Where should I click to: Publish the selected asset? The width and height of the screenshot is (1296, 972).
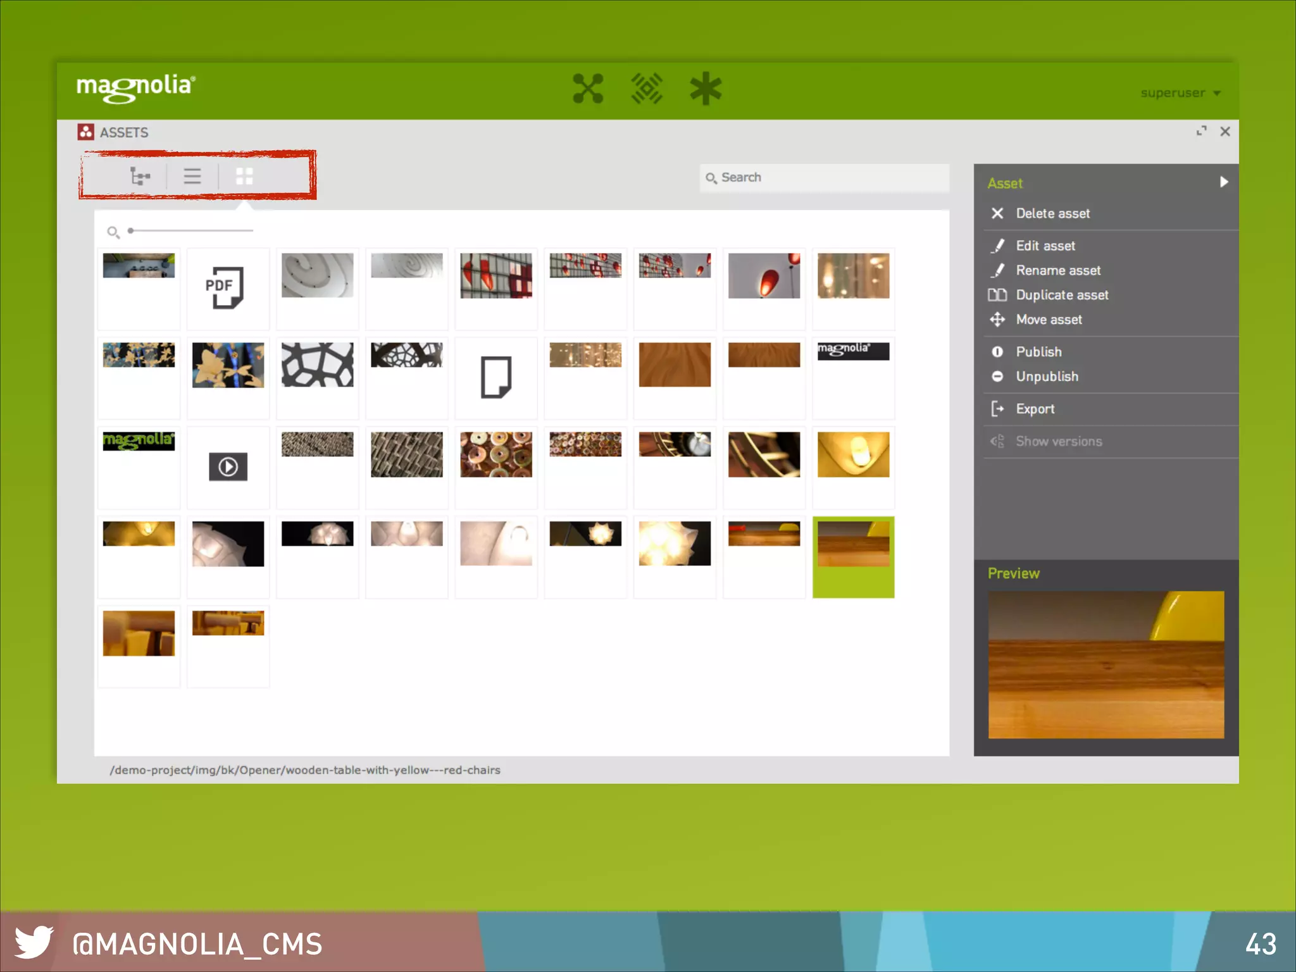pos(1038,352)
